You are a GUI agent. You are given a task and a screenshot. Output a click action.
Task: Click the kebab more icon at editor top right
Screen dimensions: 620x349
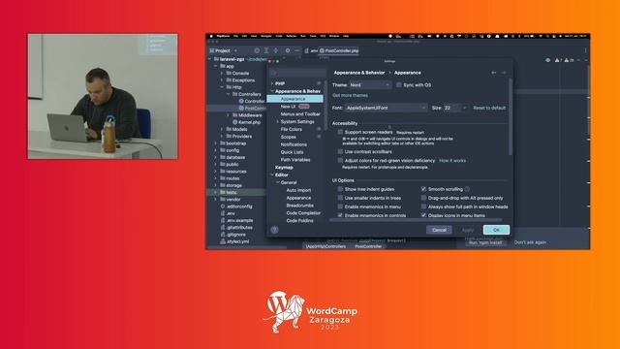coord(585,50)
